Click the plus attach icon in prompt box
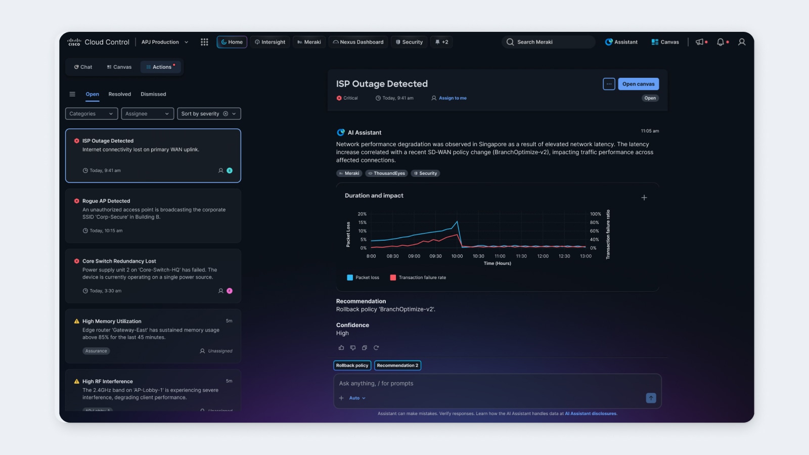The width and height of the screenshot is (809, 455). click(341, 398)
